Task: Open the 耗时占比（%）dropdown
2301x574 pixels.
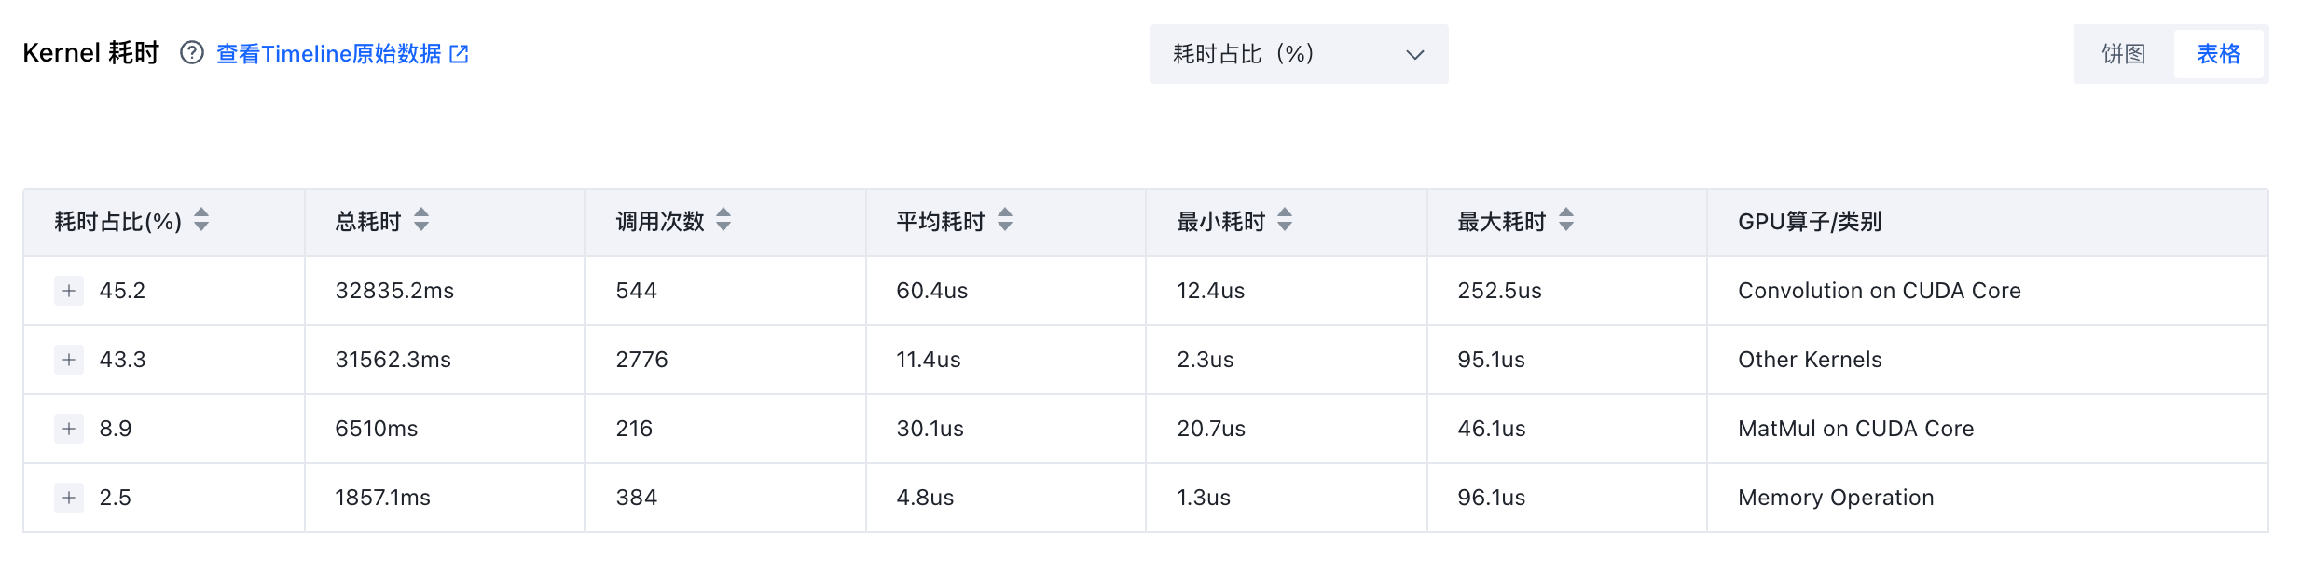Action: tap(1299, 54)
